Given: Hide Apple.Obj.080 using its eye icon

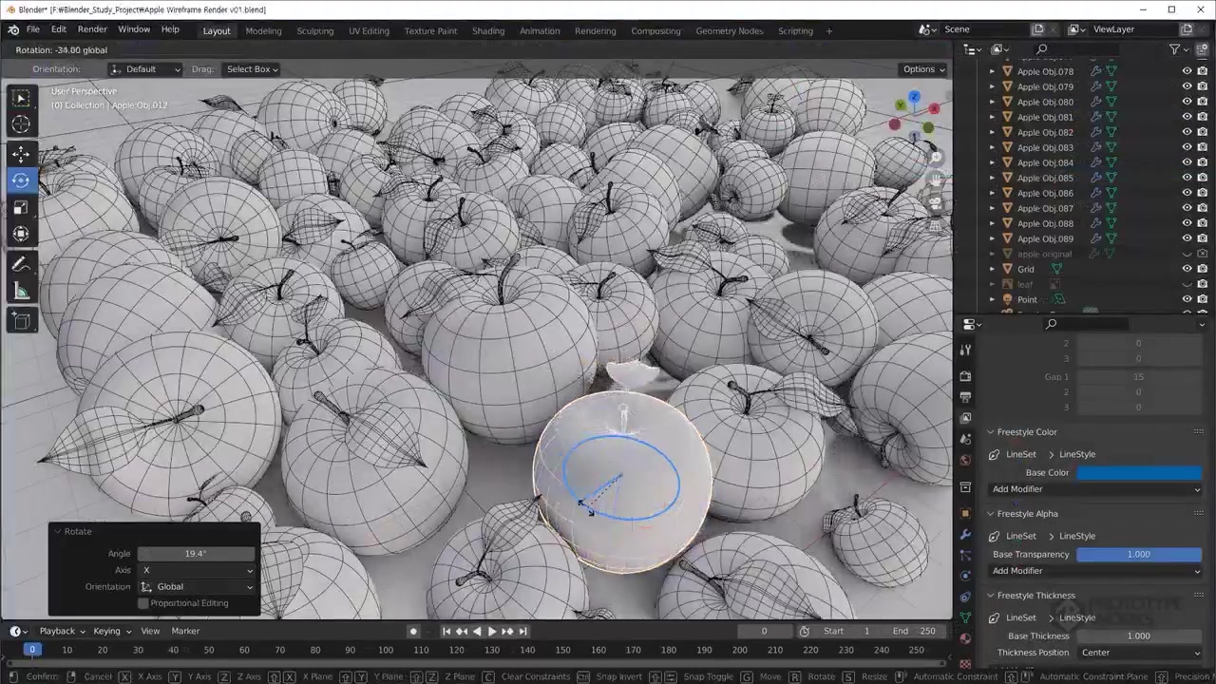Looking at the screenshot, I should (1187, 102).
